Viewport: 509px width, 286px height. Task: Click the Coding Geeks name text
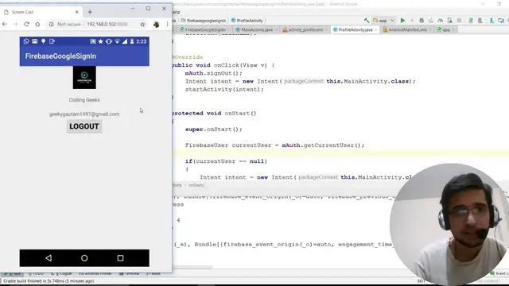(84, 100)
